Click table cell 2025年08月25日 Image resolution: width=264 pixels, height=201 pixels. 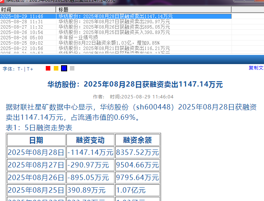point(36,190)
